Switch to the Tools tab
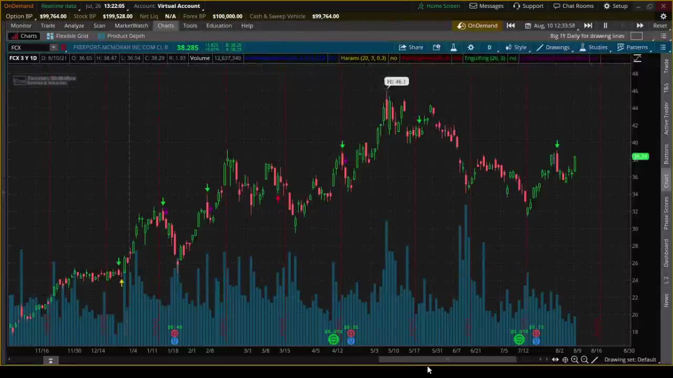This screenshot has width=673, height=378. (x=190, y=25)
